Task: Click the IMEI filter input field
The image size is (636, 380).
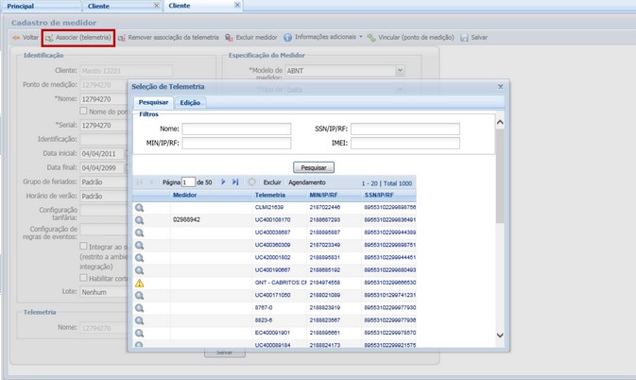Action: 404,144
